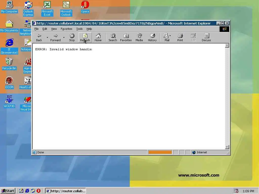Launch Internet Explorer from quick launch bar
The height and width of the screenshot is (194, 259).
click(x=27, y=191)
